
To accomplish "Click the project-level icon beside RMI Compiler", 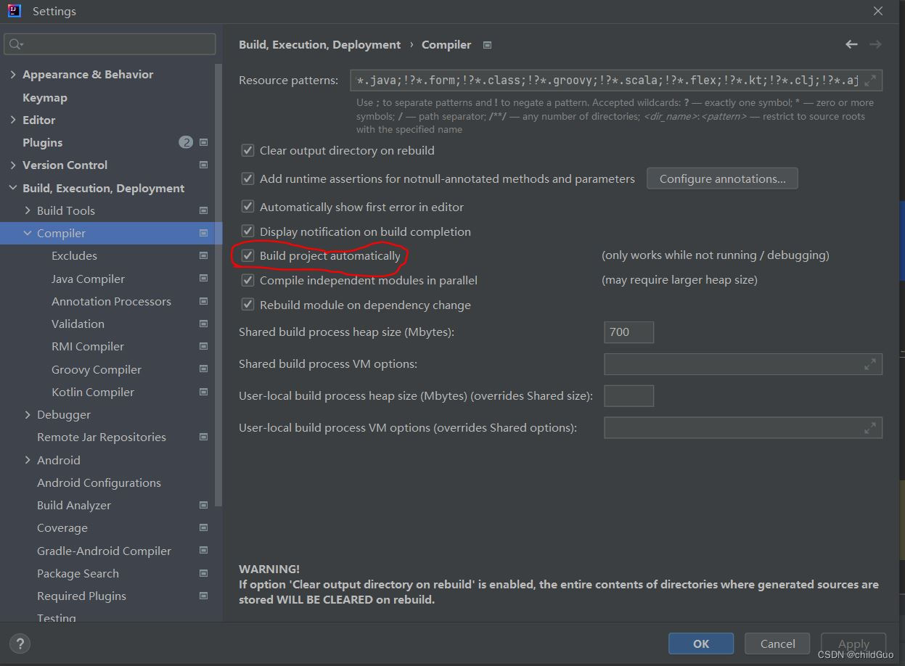I will (x=203, y=346).
